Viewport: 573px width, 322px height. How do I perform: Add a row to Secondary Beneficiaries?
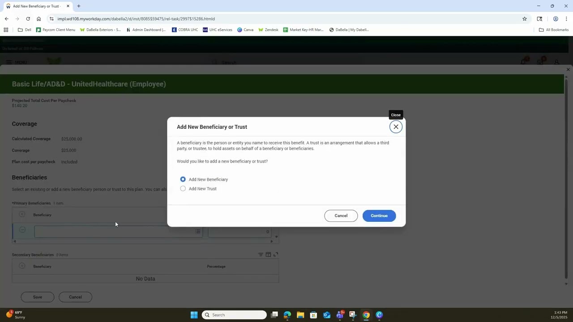coord(22,266)
